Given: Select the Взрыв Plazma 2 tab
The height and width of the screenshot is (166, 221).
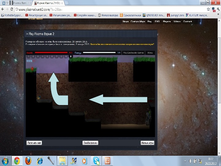Looking at the screenshot, I should point(48,3).
